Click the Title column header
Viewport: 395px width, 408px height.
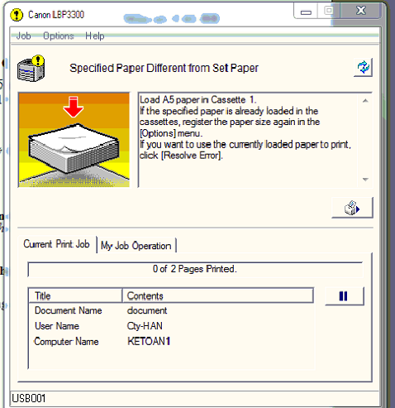(75, 295)
